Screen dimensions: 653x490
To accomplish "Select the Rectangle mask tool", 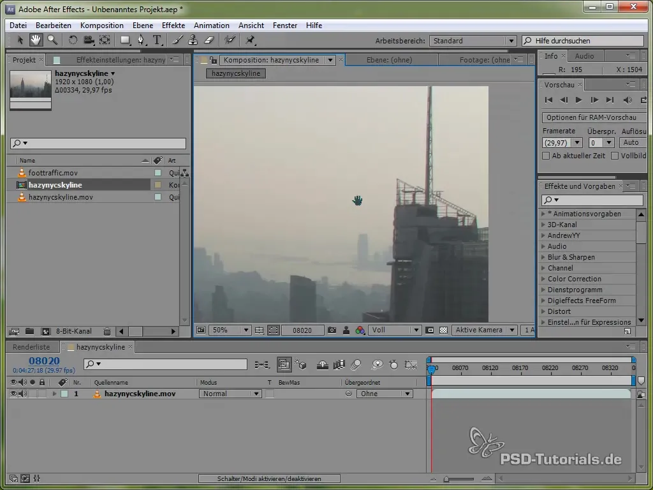I will (125, 40).
